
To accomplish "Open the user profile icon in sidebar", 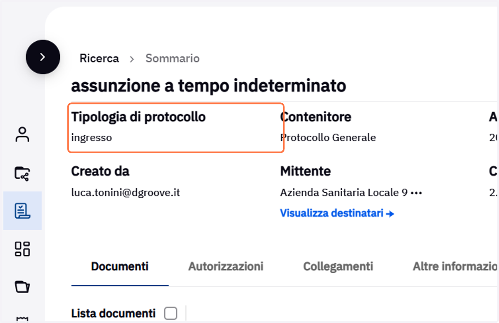I will click(22, 135).
